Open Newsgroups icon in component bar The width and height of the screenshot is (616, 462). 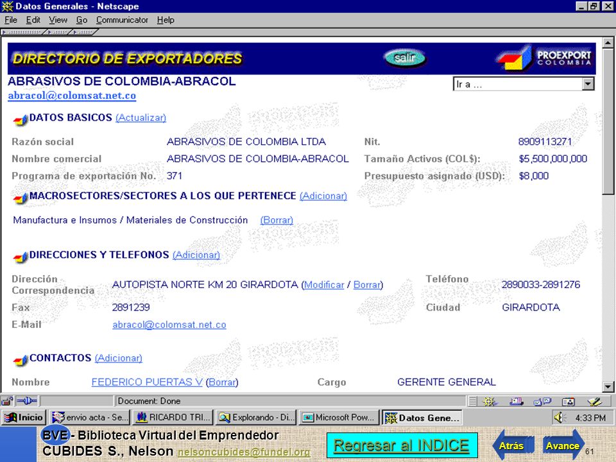[x=542, y=402]
